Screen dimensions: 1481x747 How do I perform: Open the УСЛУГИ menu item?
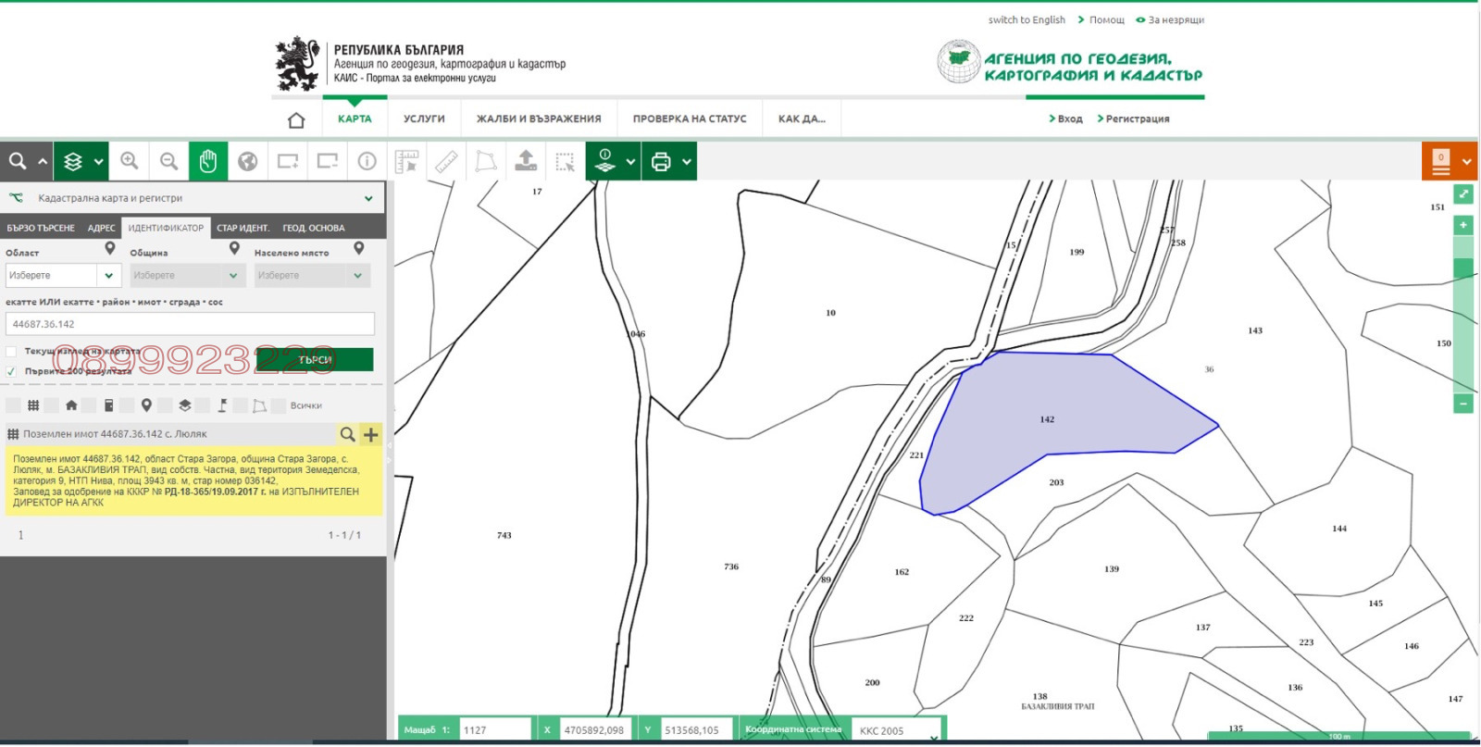(424, 119)
